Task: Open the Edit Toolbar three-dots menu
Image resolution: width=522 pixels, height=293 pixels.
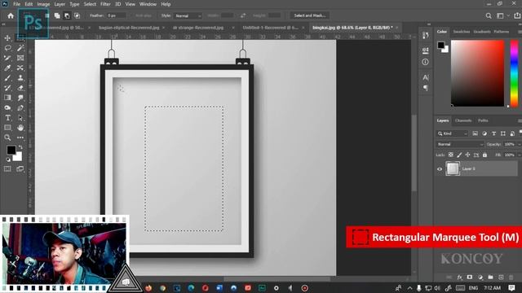Action: pyautogui.click(x=20, y=138)
